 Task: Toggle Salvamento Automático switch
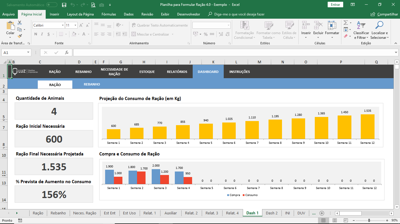tap(52, 5)
